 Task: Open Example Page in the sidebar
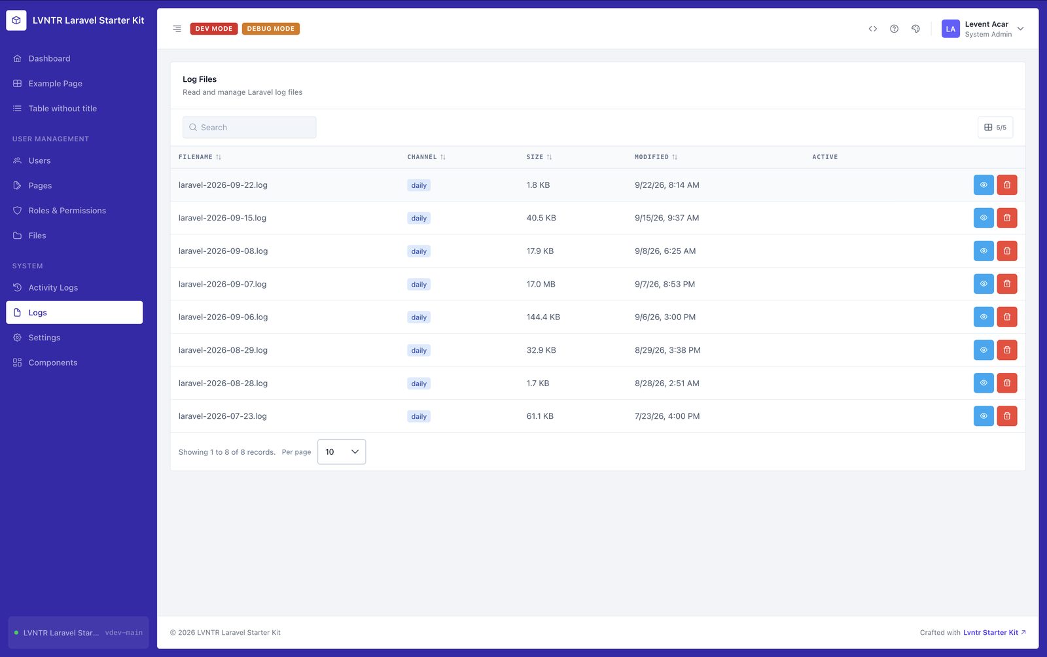(x=75, y=84)
